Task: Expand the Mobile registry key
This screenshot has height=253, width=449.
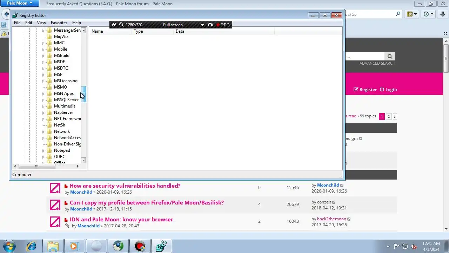Action: click(x=43, y=49)
